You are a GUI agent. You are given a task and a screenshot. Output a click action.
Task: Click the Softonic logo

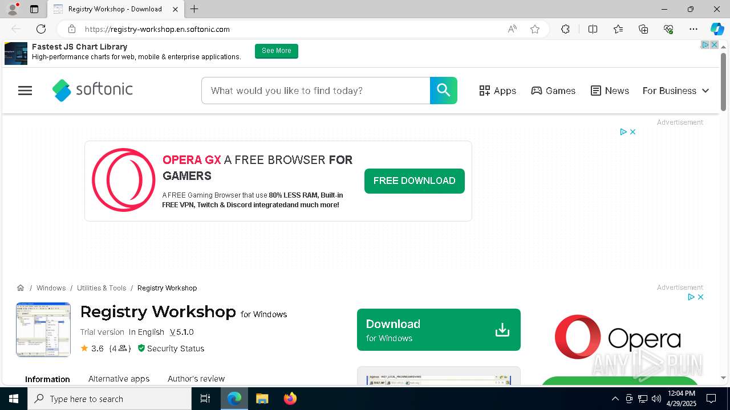coord(92,90)
